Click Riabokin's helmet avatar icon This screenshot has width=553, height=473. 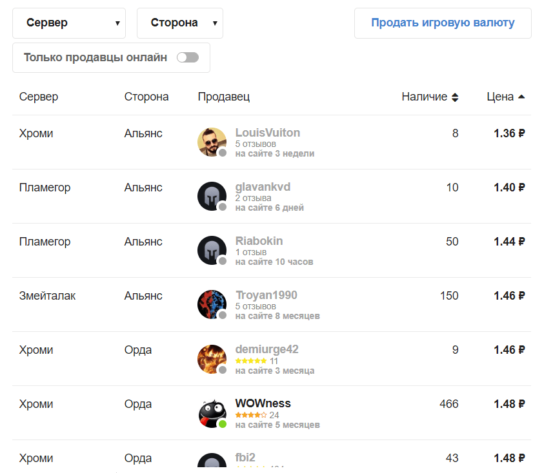(x=212, y=250)
